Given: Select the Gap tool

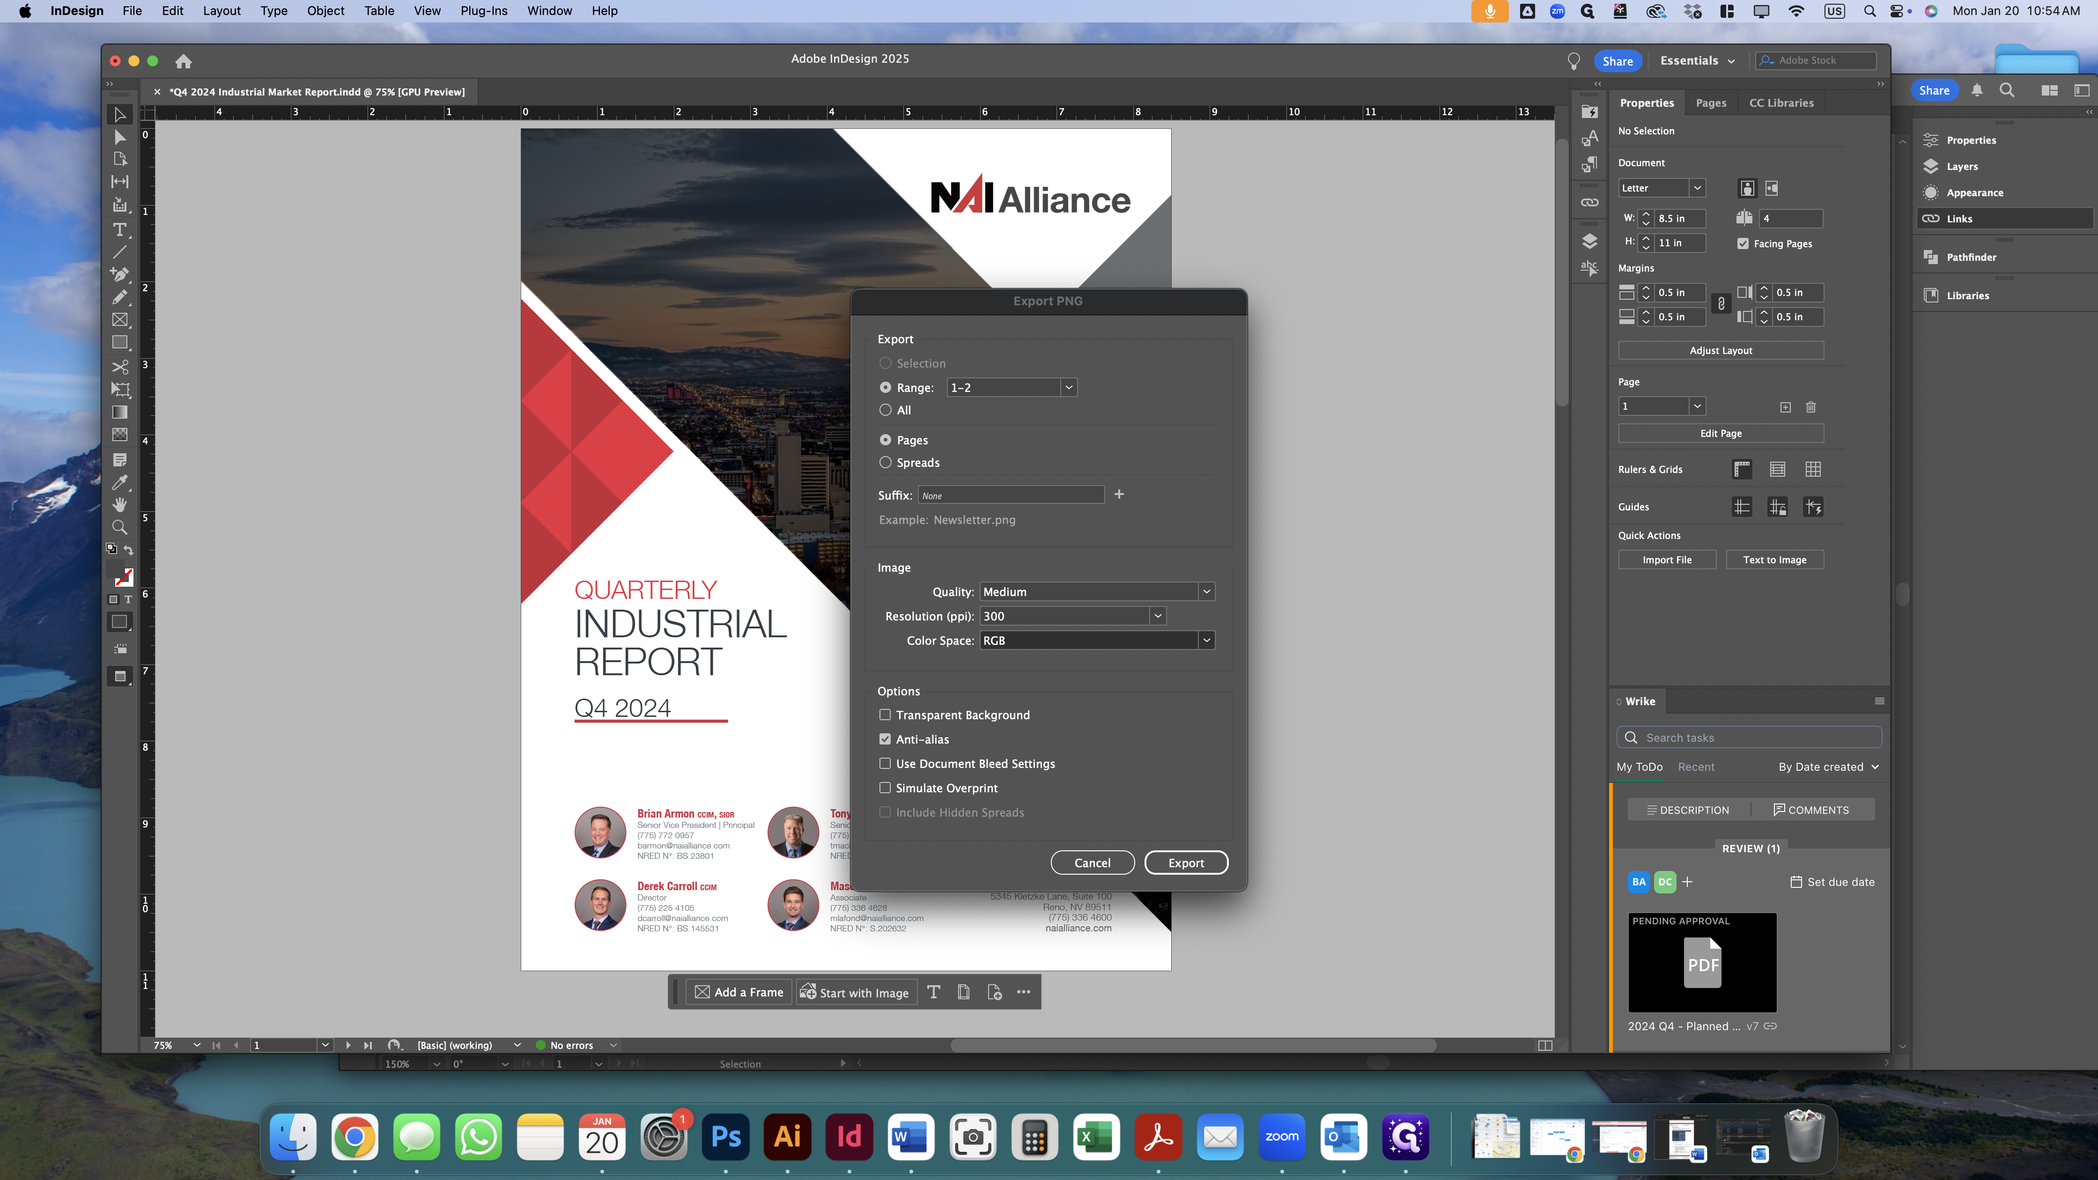Looking at the screenshot, I should coord(120,182).
